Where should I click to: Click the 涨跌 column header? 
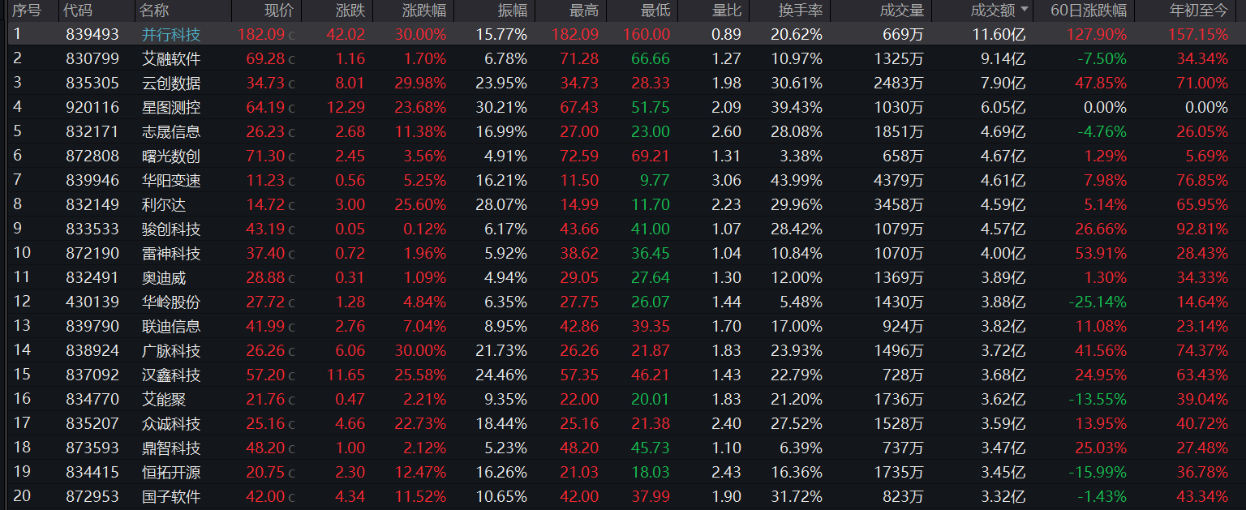click(350, 11)
